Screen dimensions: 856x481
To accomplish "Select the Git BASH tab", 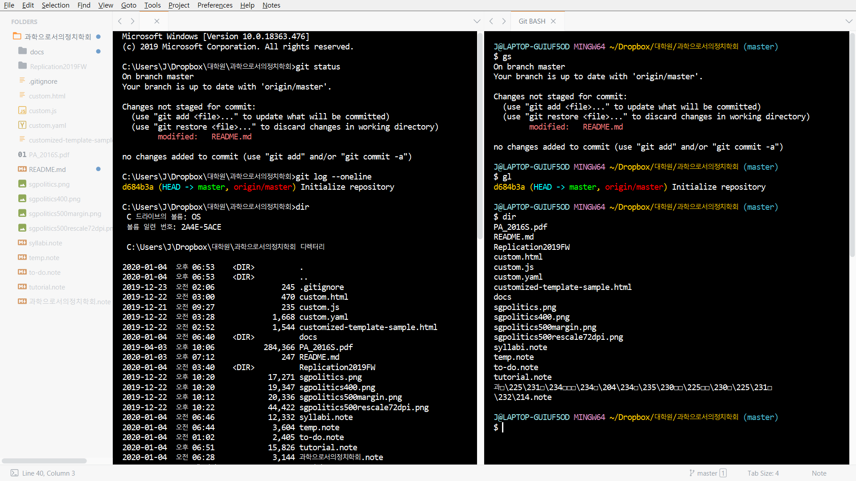I will click(x=532, y=21).
